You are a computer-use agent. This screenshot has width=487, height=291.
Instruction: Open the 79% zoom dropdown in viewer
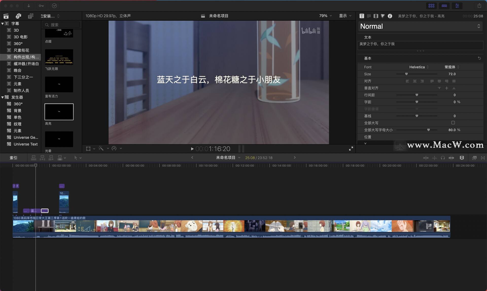pos(325,16)
